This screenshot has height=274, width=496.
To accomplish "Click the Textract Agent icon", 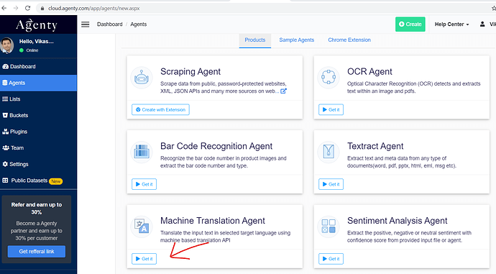I will tap(329, 152).
